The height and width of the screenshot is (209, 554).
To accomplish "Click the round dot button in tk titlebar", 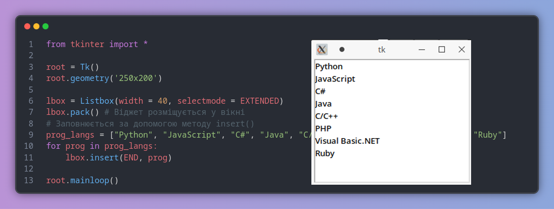I will (342, 49).
